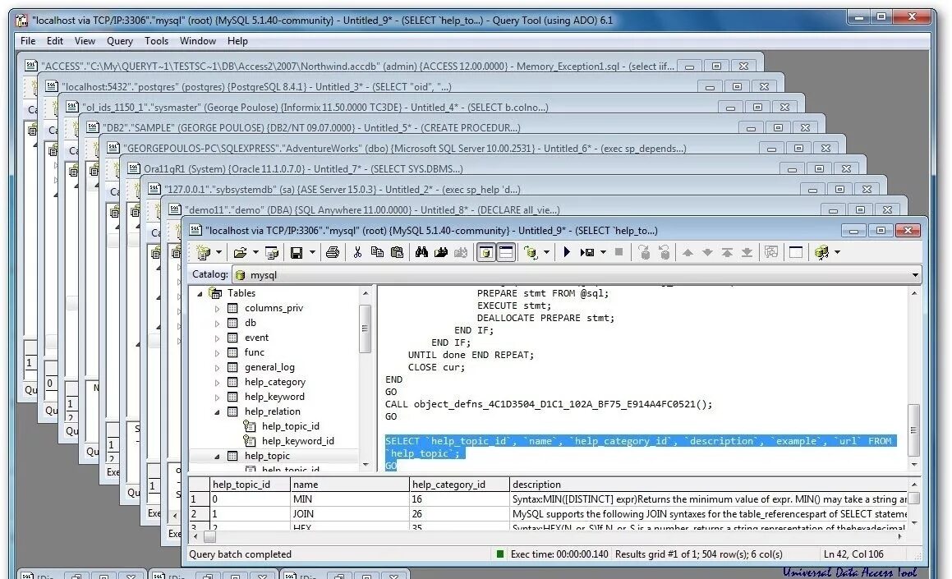952x579 pixels.
Task: Click the Refresh catalog icon
Action: (531, 252)
